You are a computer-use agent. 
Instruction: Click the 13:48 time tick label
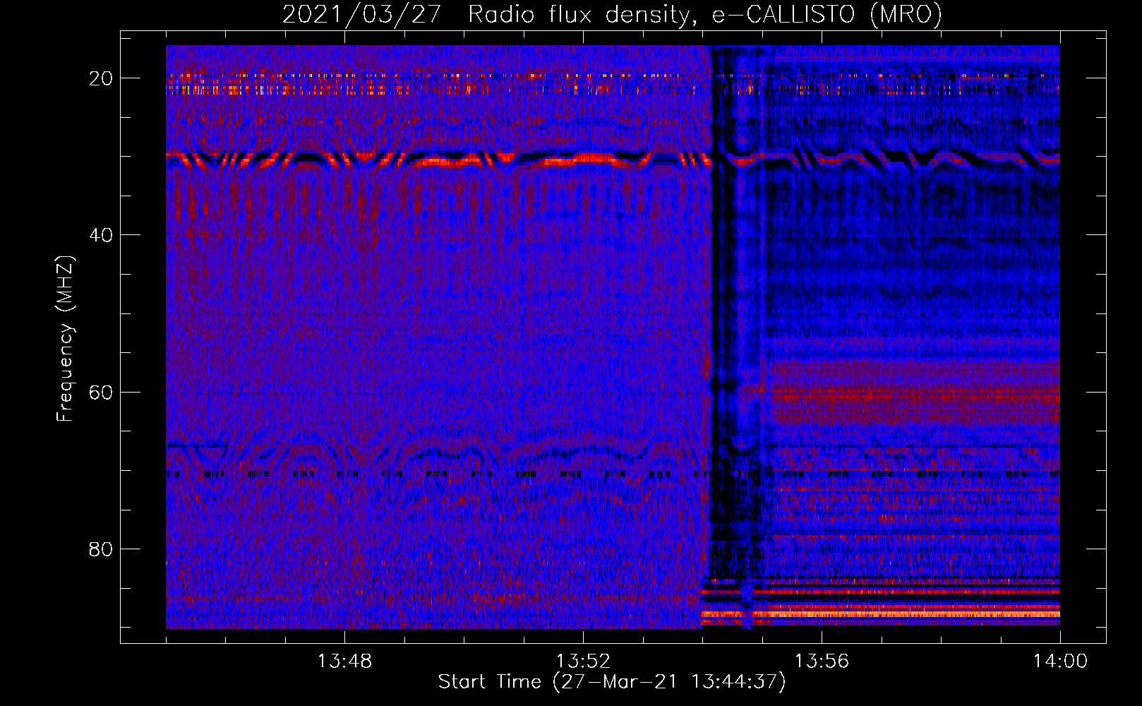click(344, 662)
